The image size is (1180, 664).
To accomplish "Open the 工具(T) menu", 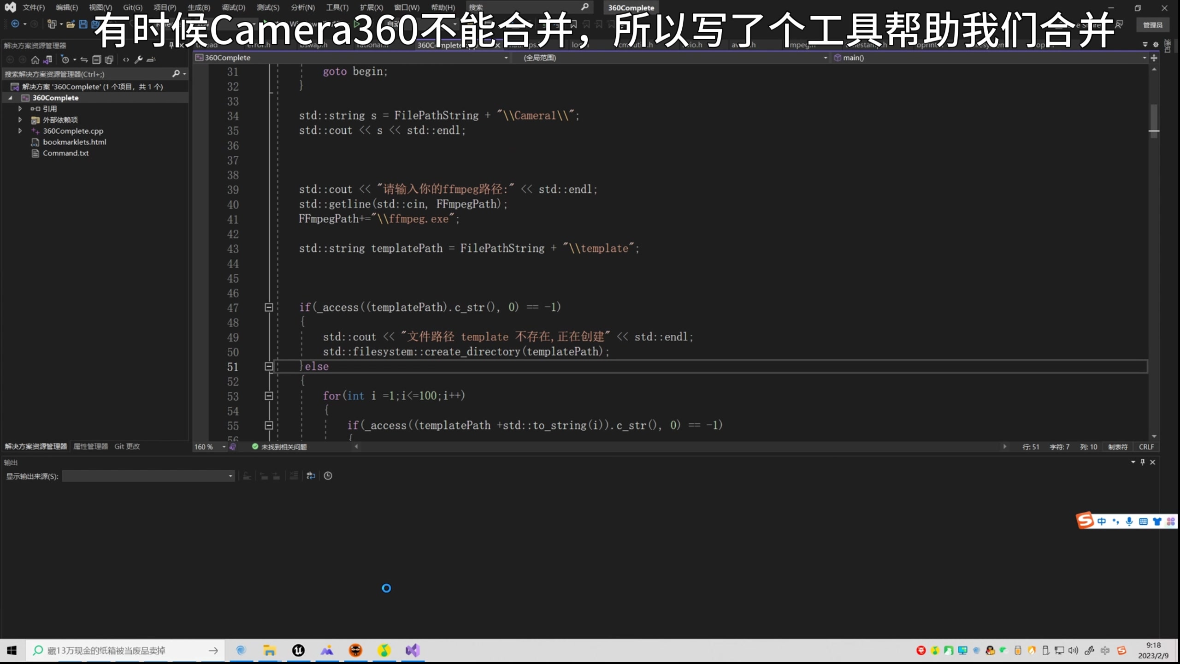I will click(x=337, y=7).
